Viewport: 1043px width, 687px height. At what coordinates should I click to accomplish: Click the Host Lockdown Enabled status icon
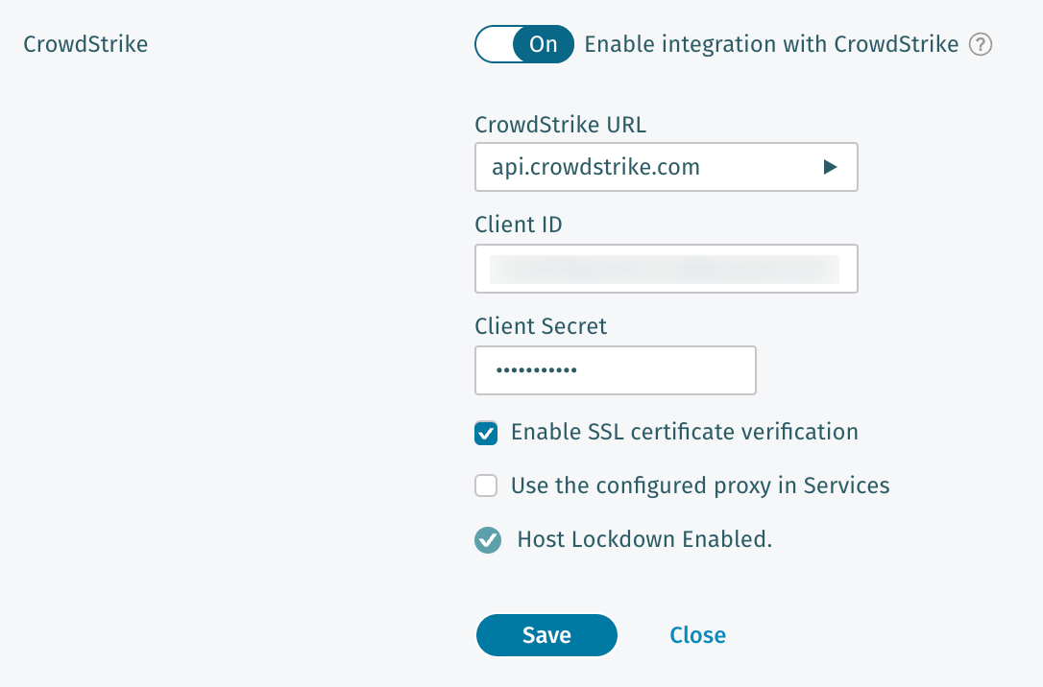487,540
